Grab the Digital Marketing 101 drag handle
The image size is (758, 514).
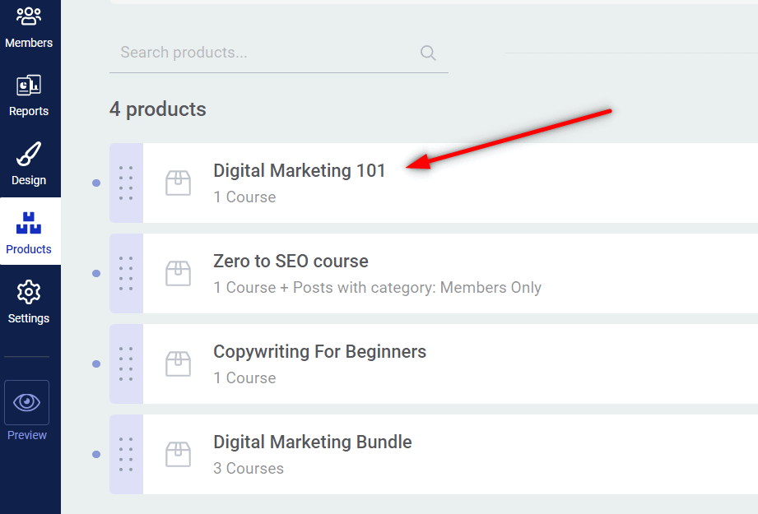(126, 183)
